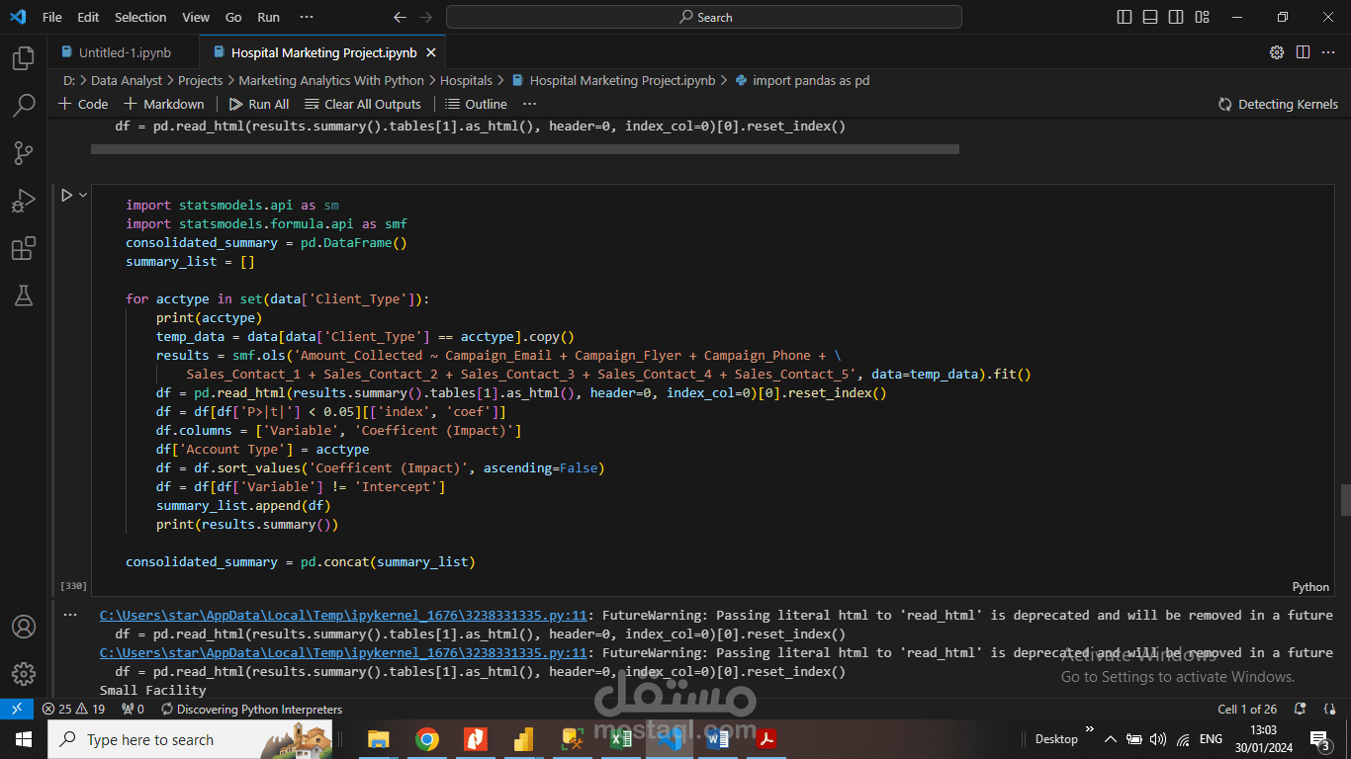Viewport: 1351px width, 759px height.
Task: Open the View menu
Action: (196, 17)
